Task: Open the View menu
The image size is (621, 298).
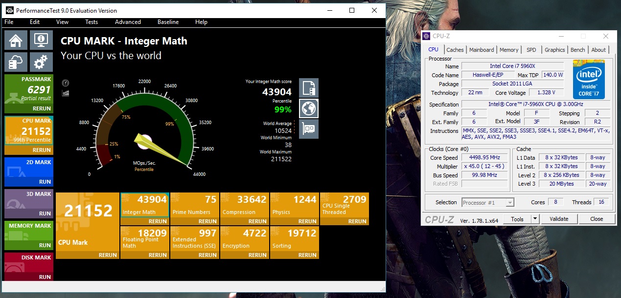Action: 63,22
